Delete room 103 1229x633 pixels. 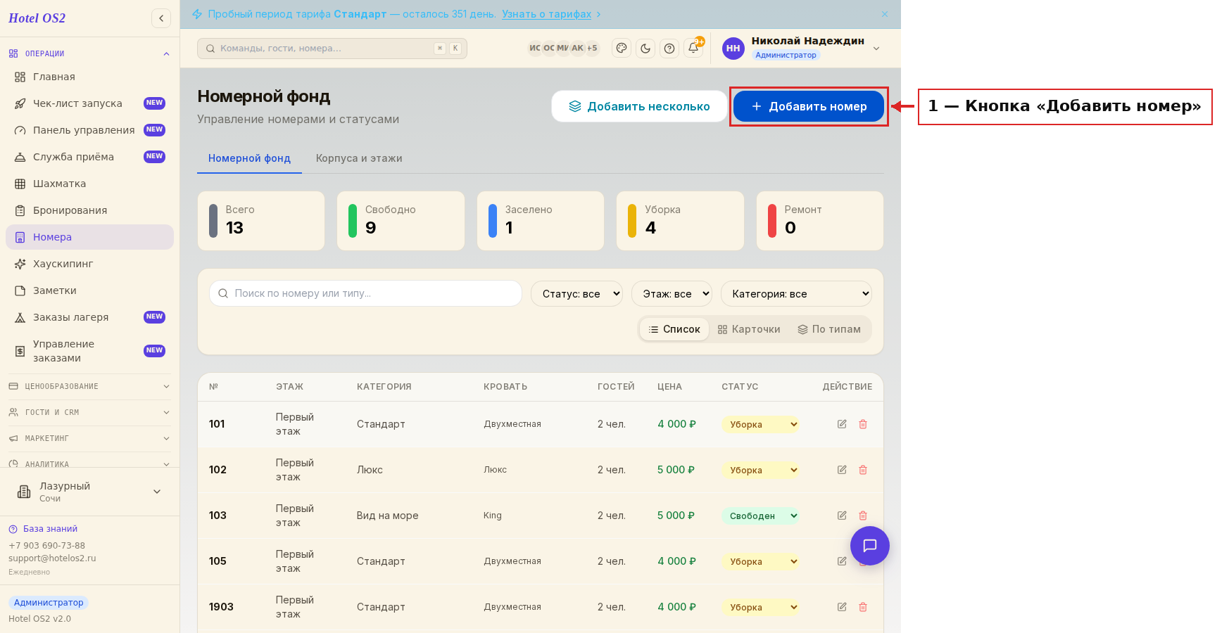pos(863,516)
